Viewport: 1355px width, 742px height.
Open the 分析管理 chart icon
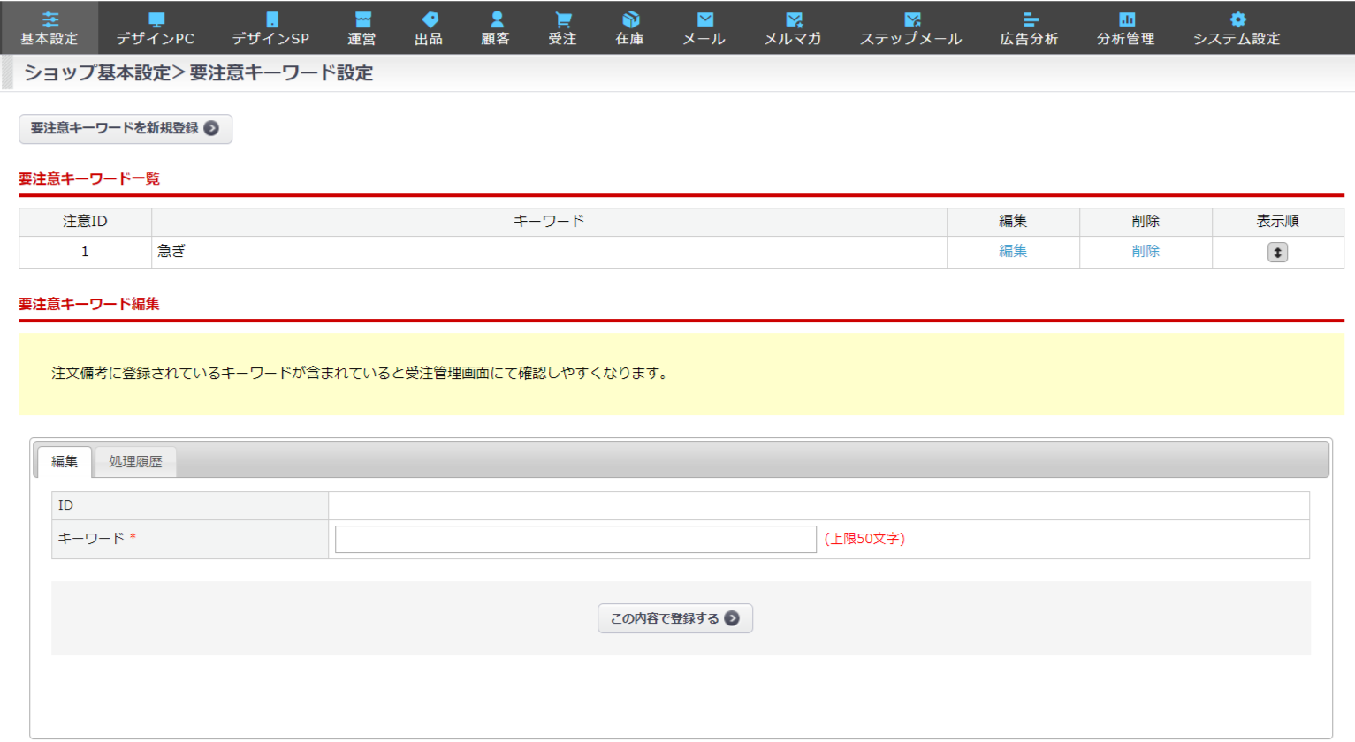coord(1126,19)
